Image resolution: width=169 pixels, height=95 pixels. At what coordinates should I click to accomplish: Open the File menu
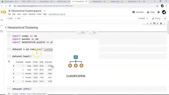[9, 14]
